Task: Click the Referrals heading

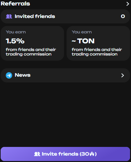Action: pos(15,4)
